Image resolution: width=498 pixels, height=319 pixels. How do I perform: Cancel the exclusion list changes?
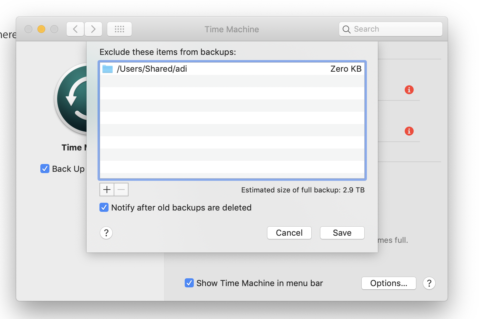[x=289, y=233]
